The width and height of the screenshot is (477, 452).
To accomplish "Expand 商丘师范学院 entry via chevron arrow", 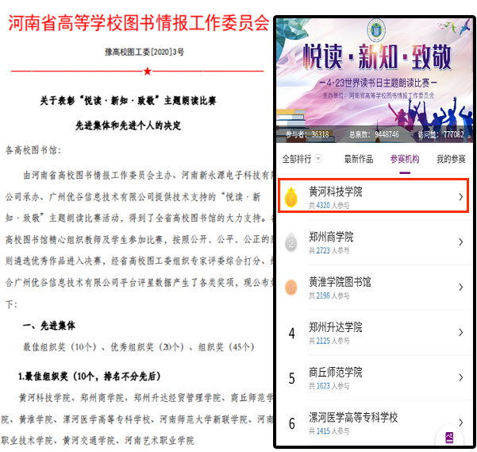I will 460,377.
